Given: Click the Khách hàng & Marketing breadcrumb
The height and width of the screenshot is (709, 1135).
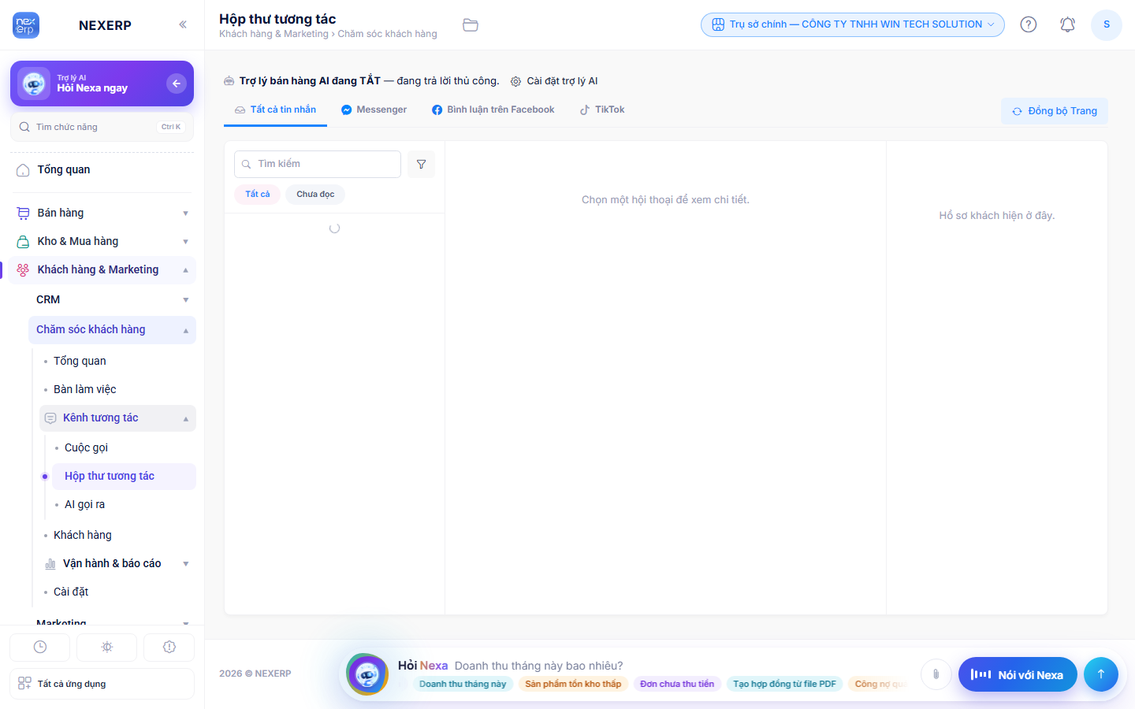Looking at the screenshot, I should click(274, 34).
